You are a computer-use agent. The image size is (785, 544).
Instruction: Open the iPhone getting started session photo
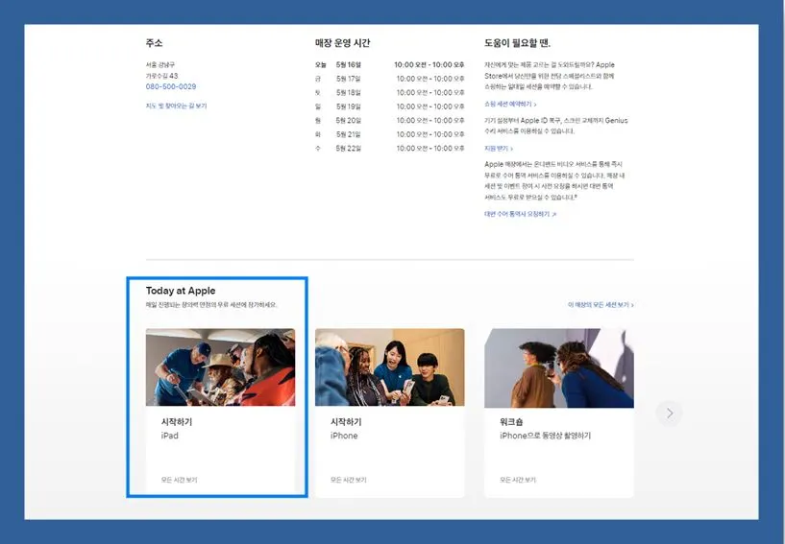click(389, 367)
